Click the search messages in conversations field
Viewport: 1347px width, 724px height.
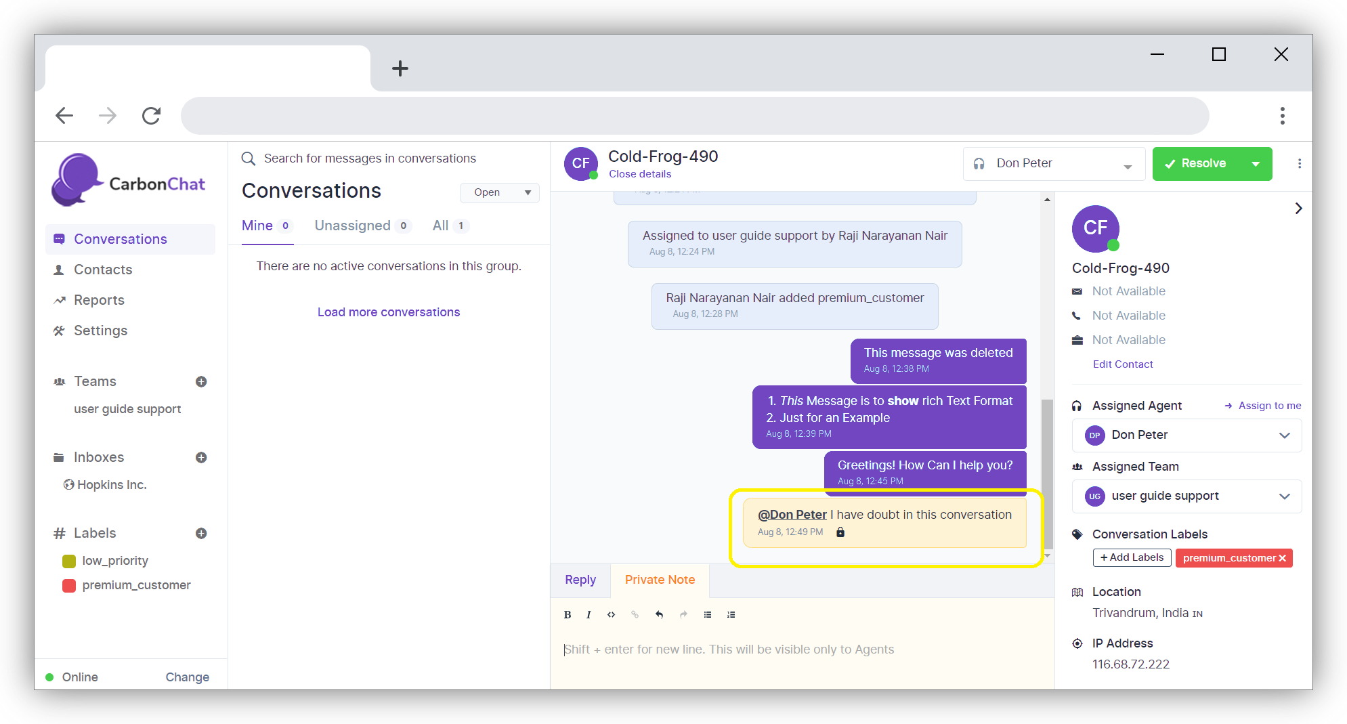point(370,158)
